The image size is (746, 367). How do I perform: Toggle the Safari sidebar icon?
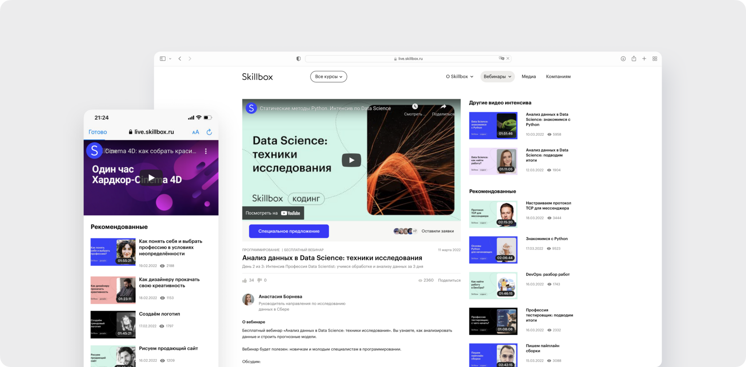163,59
